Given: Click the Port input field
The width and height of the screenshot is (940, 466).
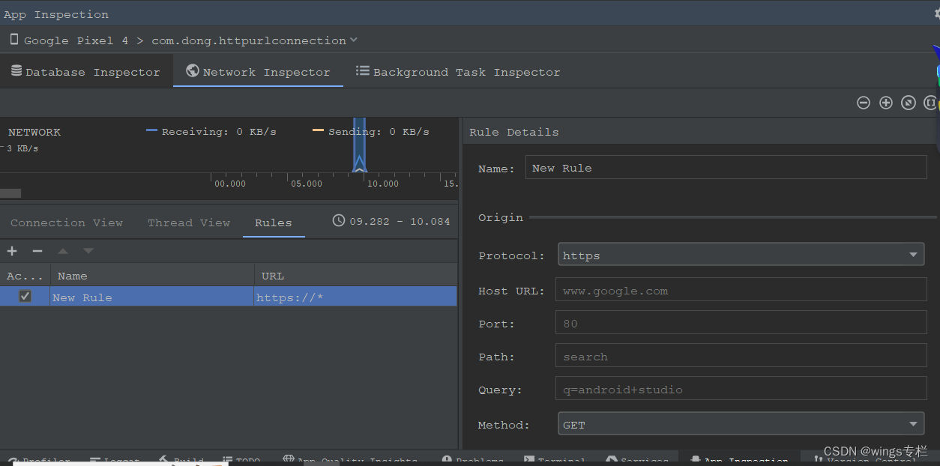Looking at the screenshot, I should 741,324.
